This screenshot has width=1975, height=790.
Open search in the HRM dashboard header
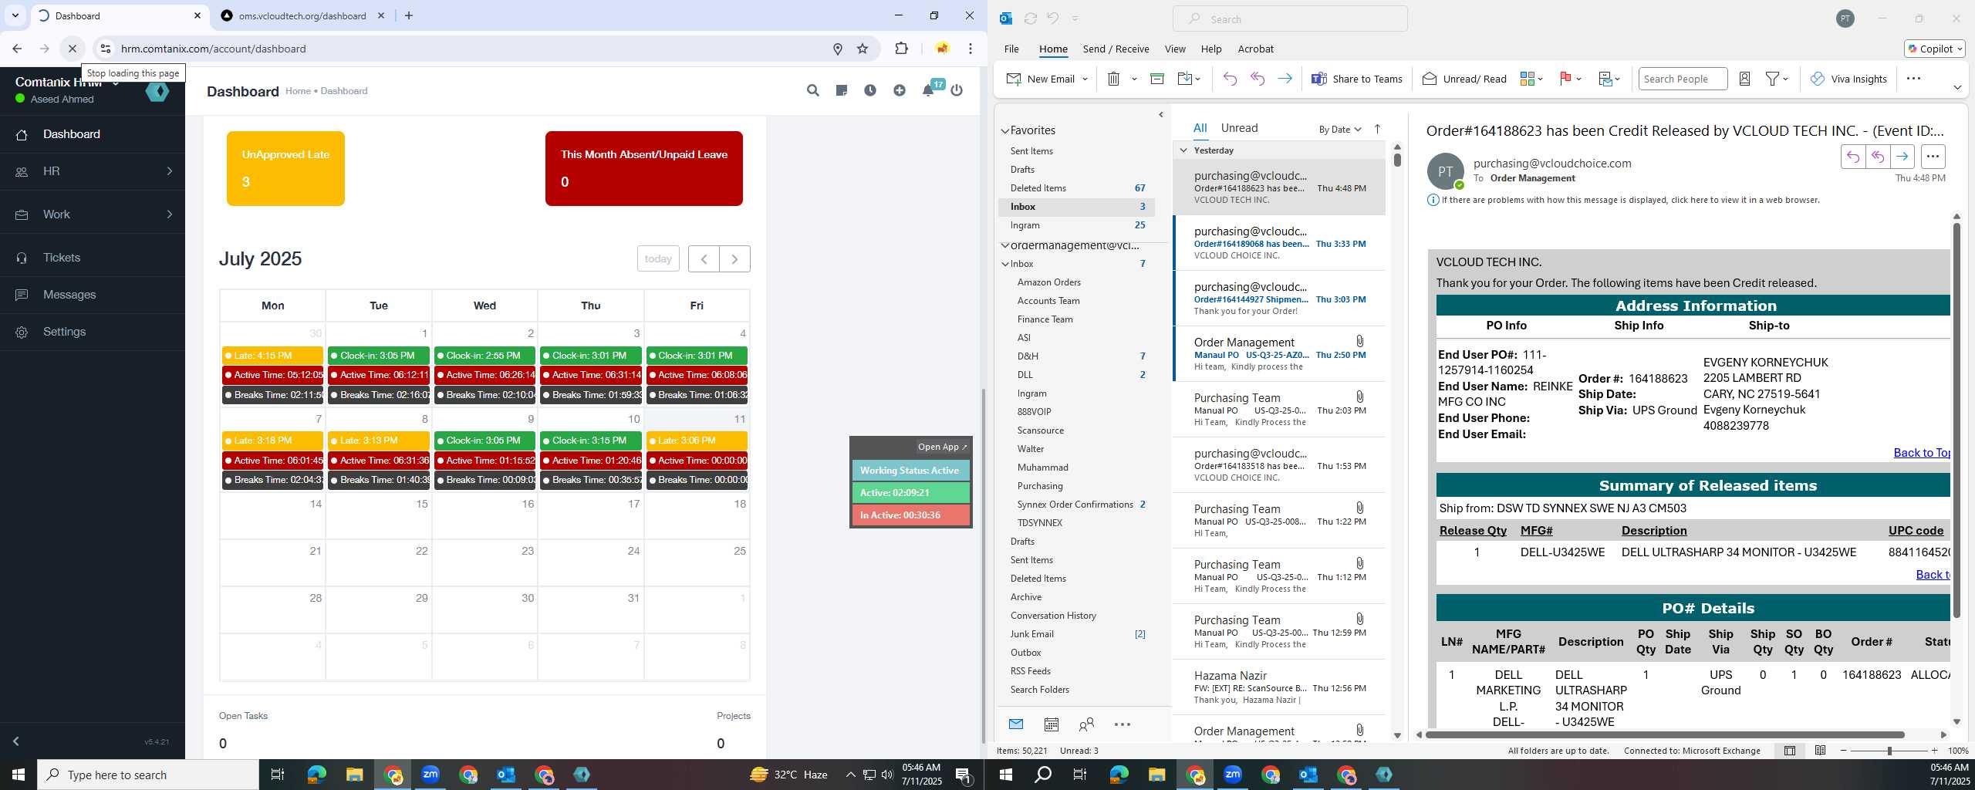pyautogui.click(x=812, y=90)
